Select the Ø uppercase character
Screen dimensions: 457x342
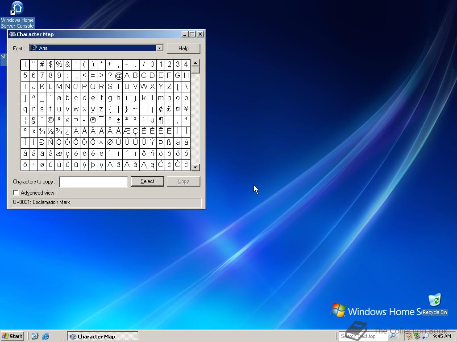point(110,142)
